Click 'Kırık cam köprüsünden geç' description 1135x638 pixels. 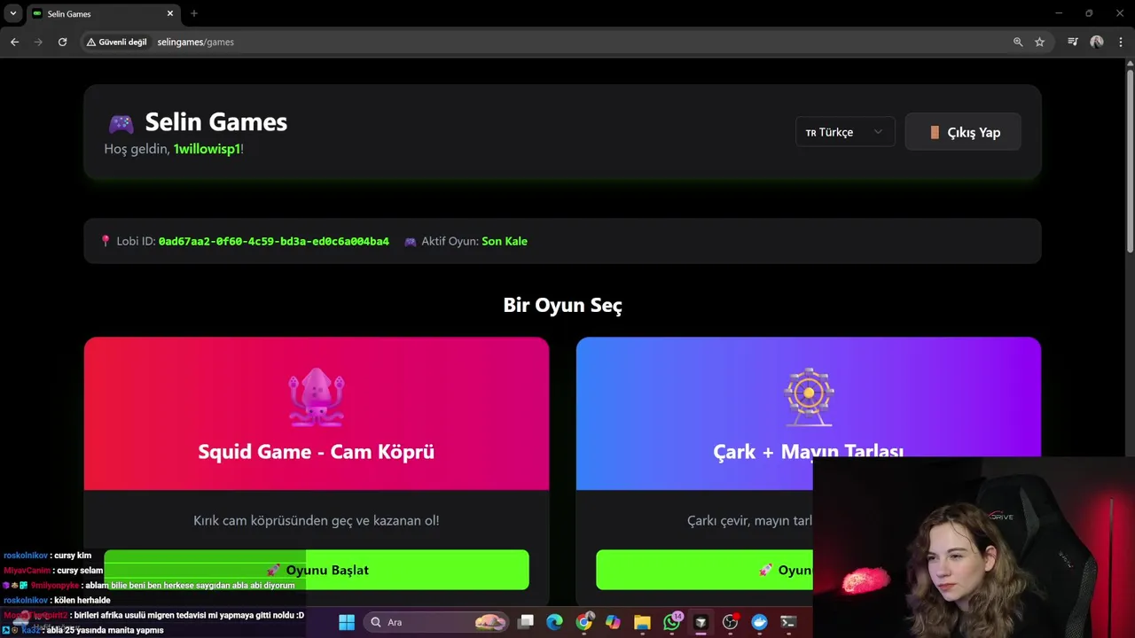[x=317, y=521]
